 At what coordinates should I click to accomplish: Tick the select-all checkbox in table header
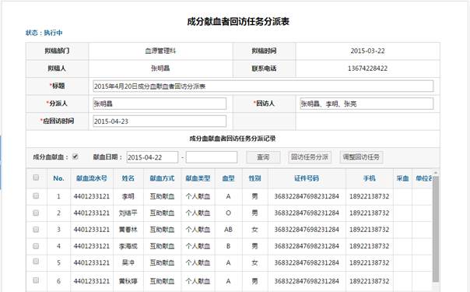[x=36, y=178]
